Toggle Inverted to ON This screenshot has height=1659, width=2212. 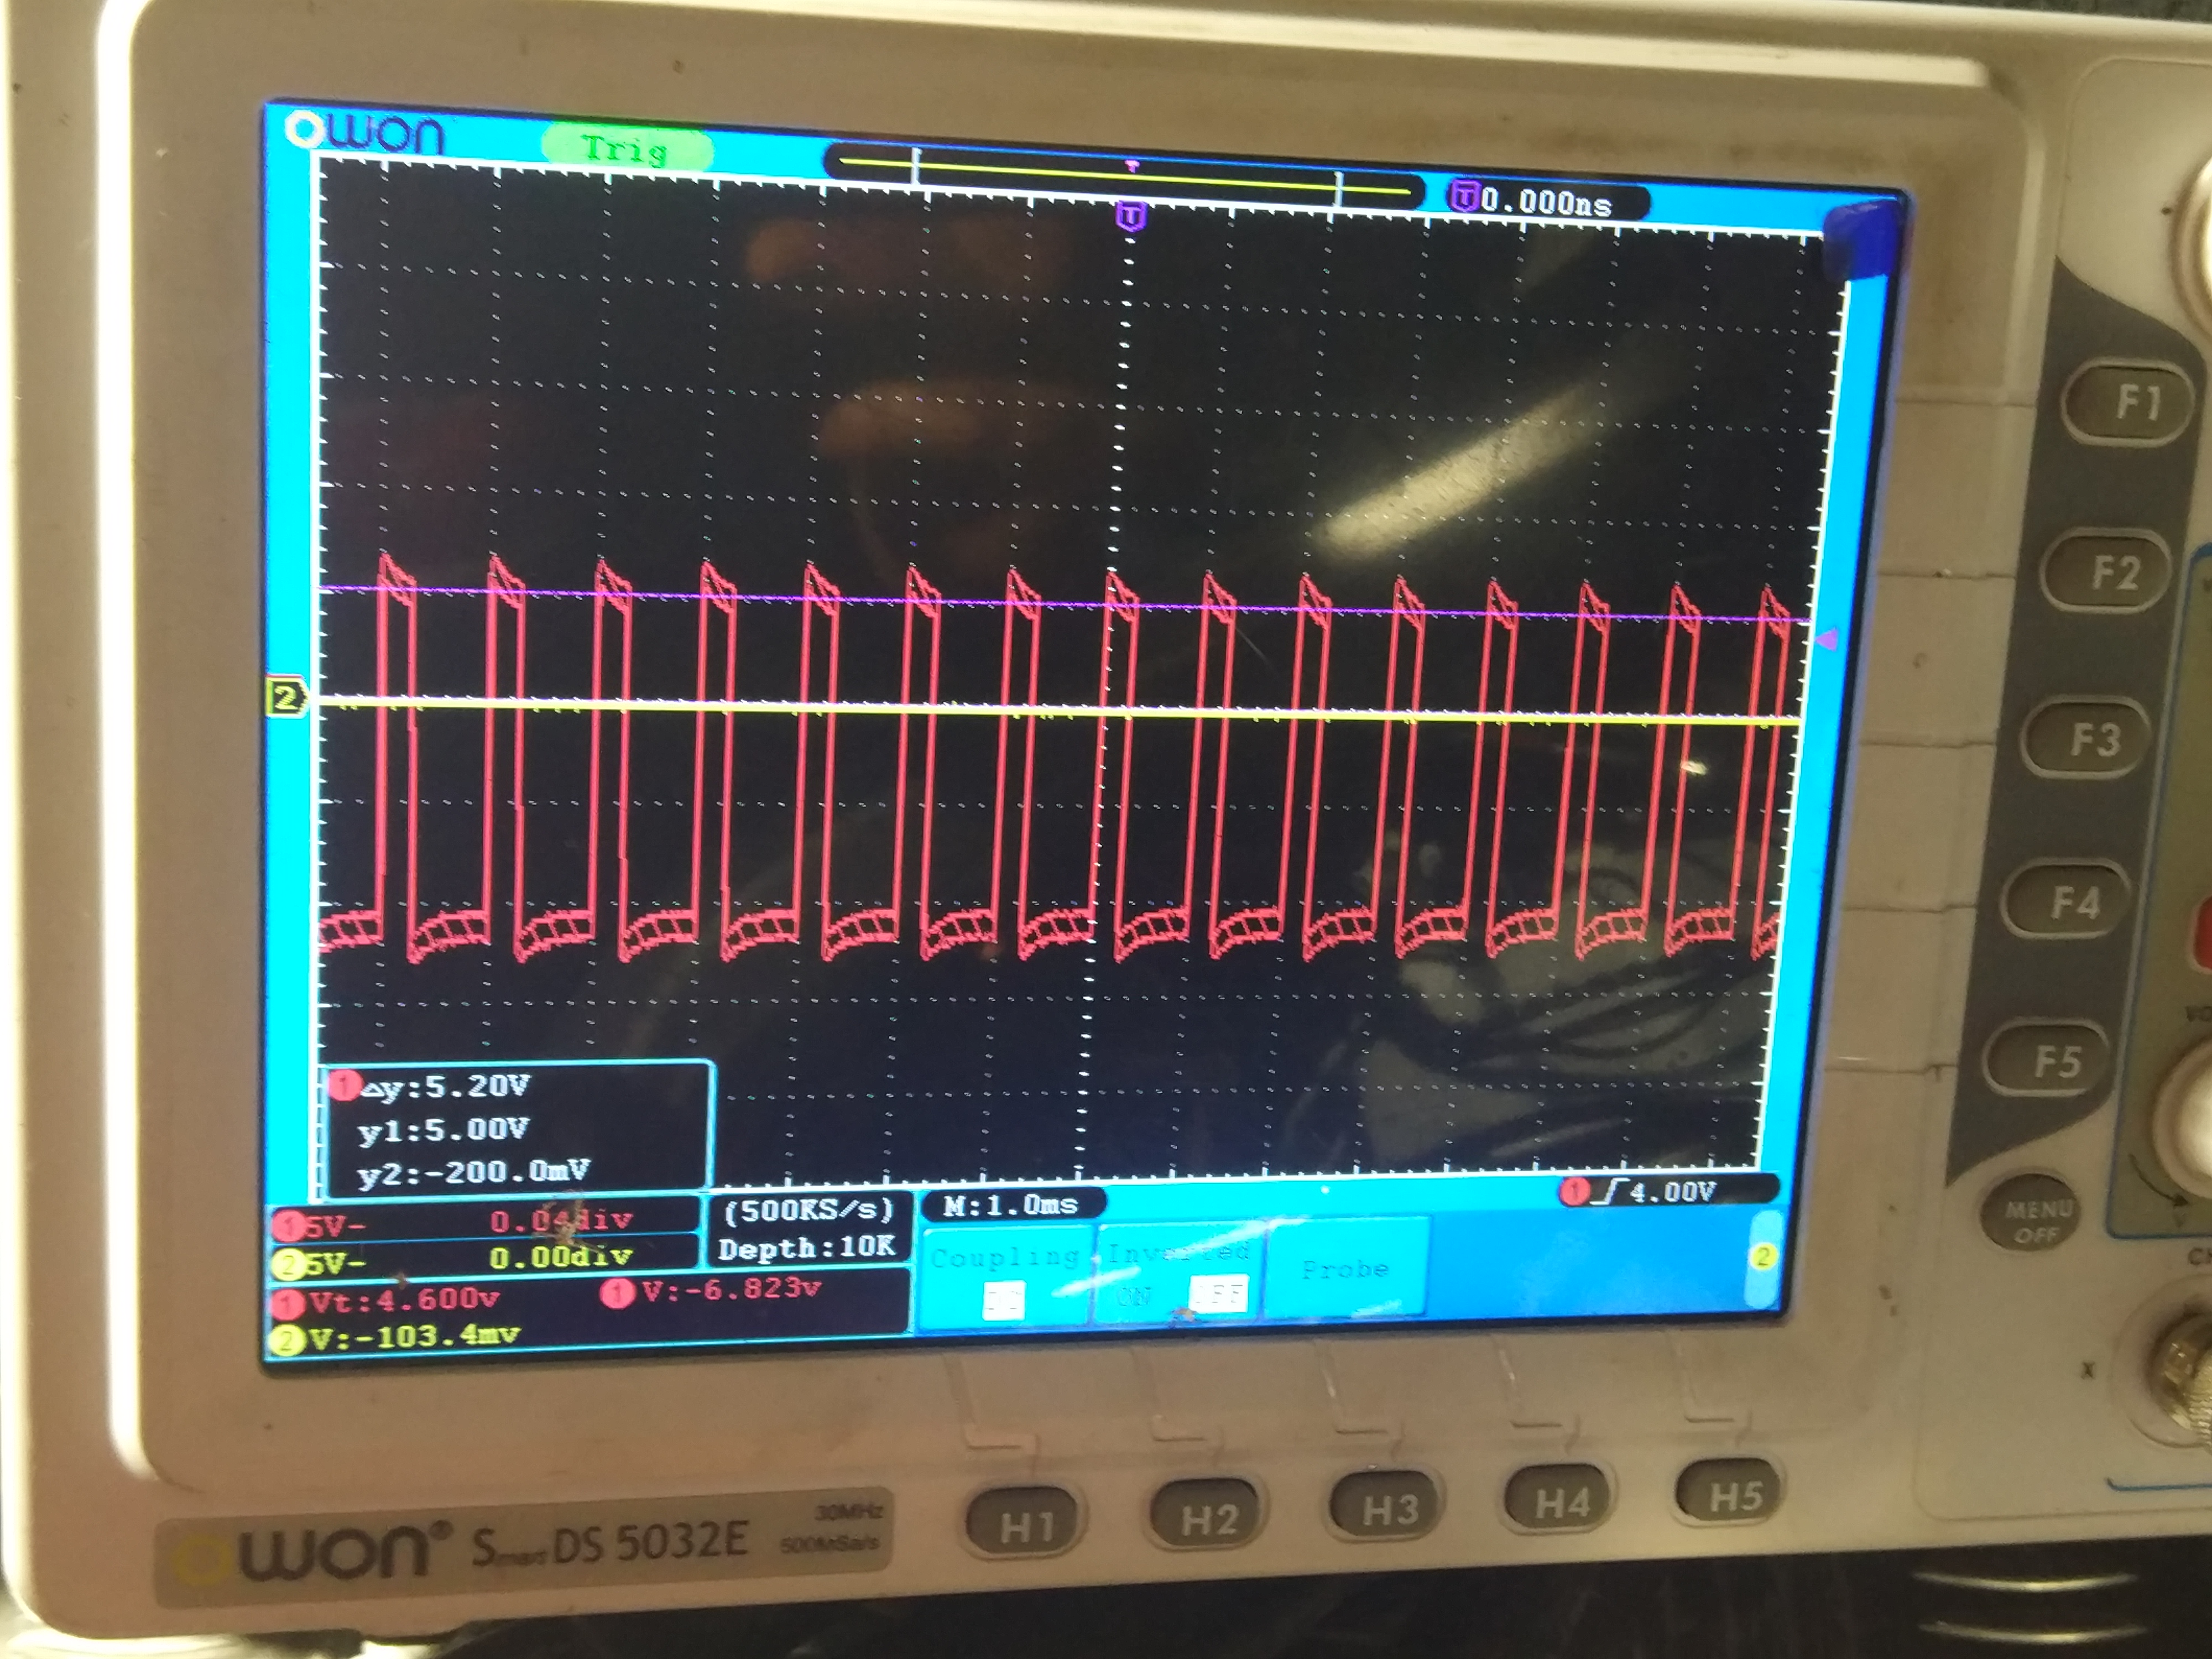[1134, 1297]
